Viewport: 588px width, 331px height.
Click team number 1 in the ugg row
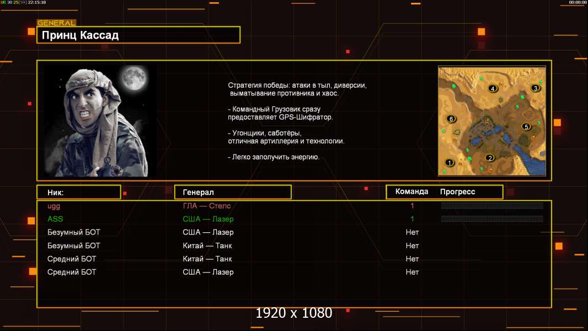point(412,206)
